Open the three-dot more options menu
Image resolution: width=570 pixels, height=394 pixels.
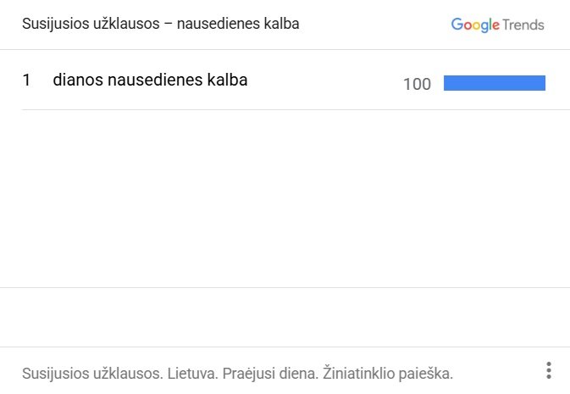click(x=549, y=370)
